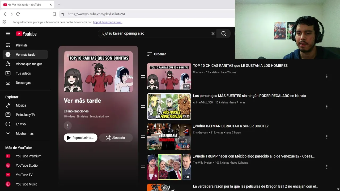Open Naruto PODER REGALADO video thumbnail

tap(169, 107)
